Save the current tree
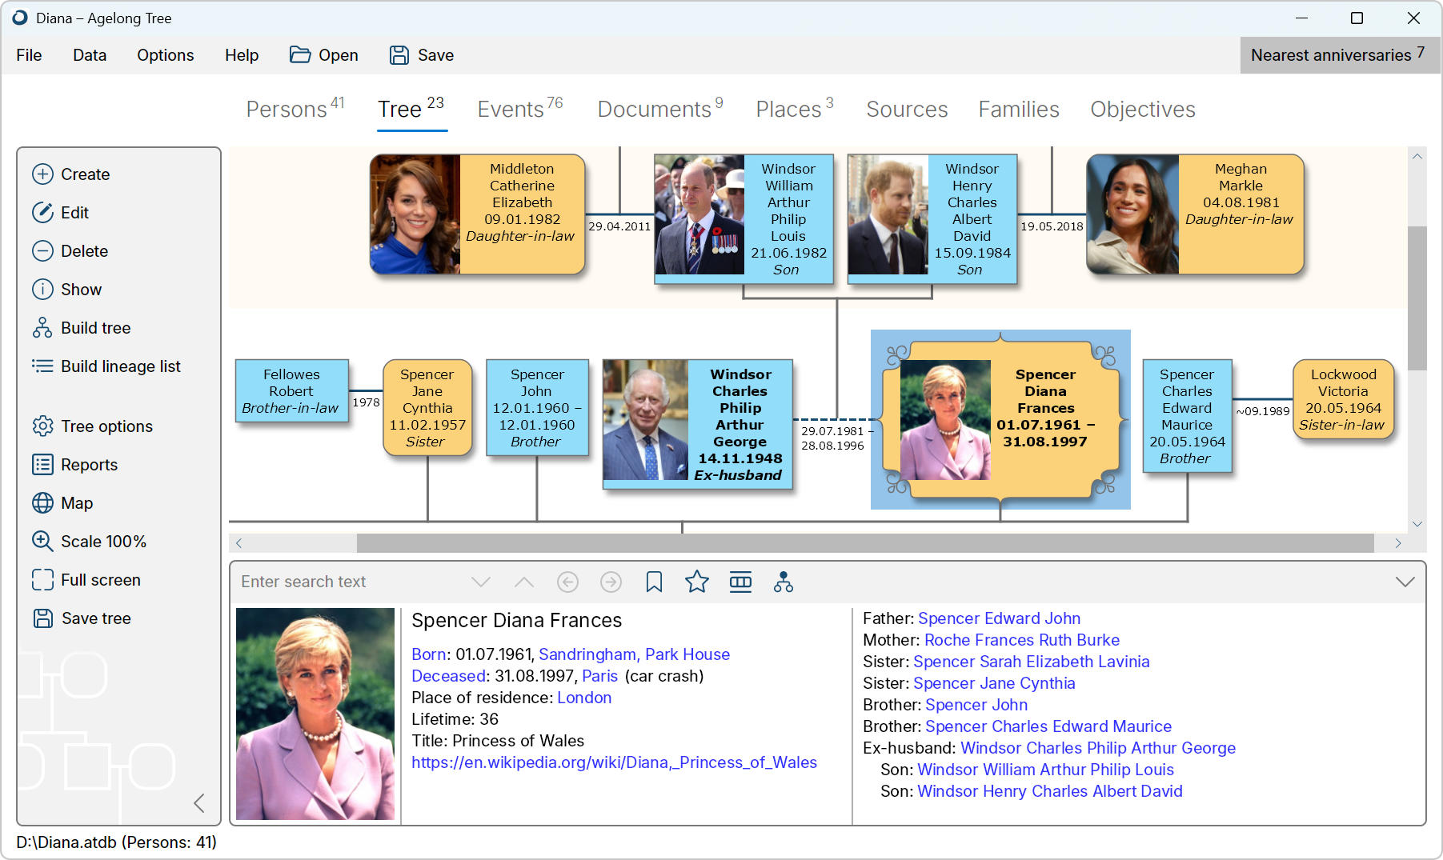 click(x=96, y=618)
